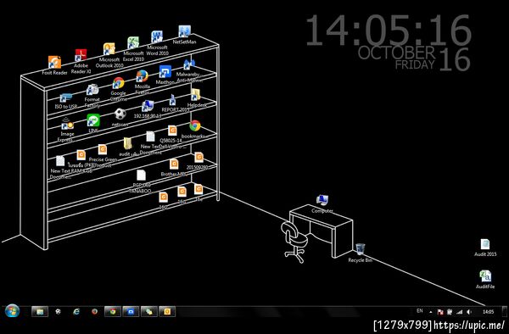Open the Windows Start menu orb
This screenshot has height=334, width=509.
click(13, 311)
